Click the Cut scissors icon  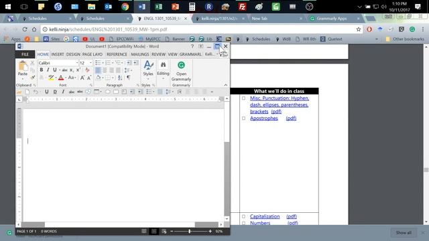click(x=32, y=63)
